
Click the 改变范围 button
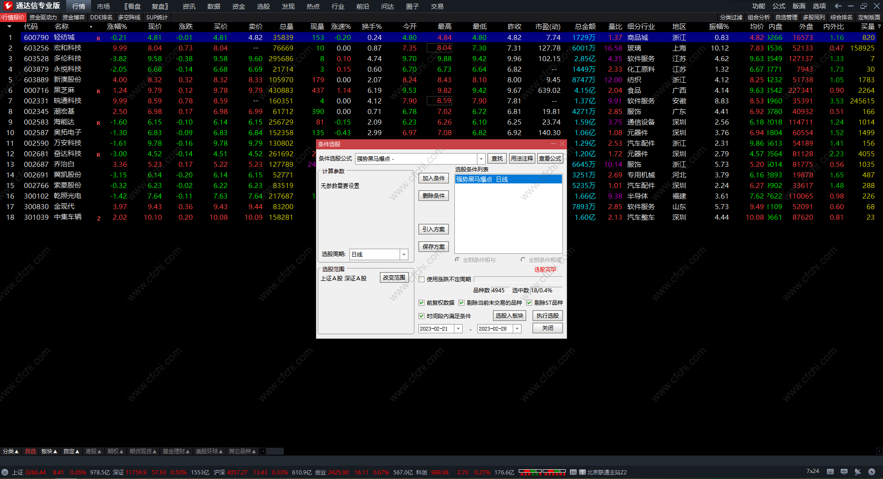[x=394, y=278]
